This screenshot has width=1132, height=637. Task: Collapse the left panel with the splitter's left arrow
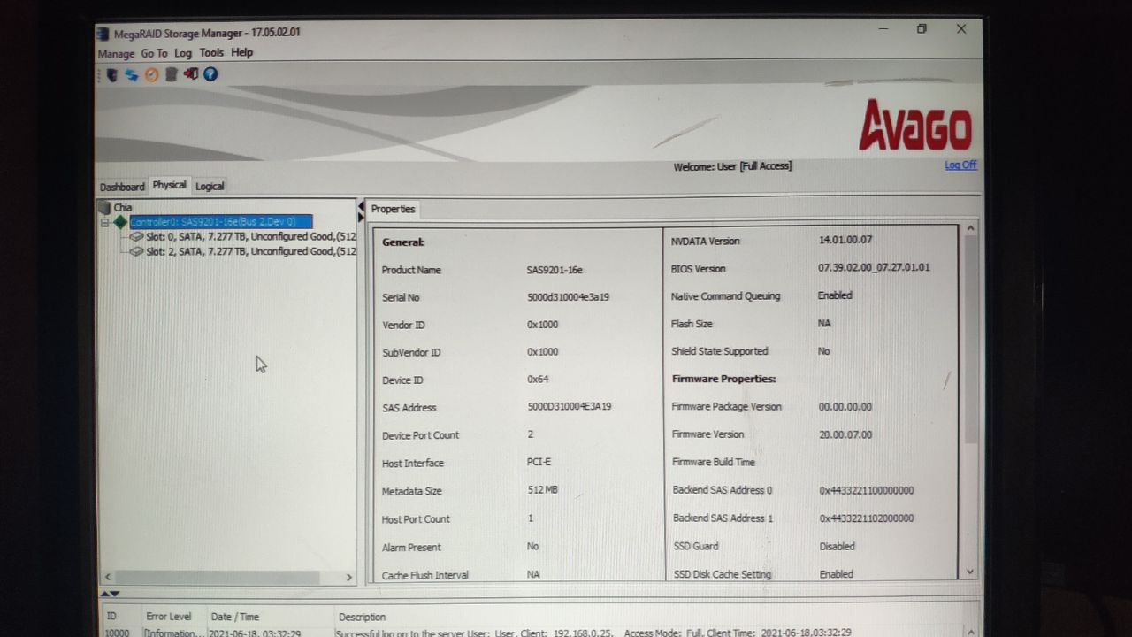(361, 206)
